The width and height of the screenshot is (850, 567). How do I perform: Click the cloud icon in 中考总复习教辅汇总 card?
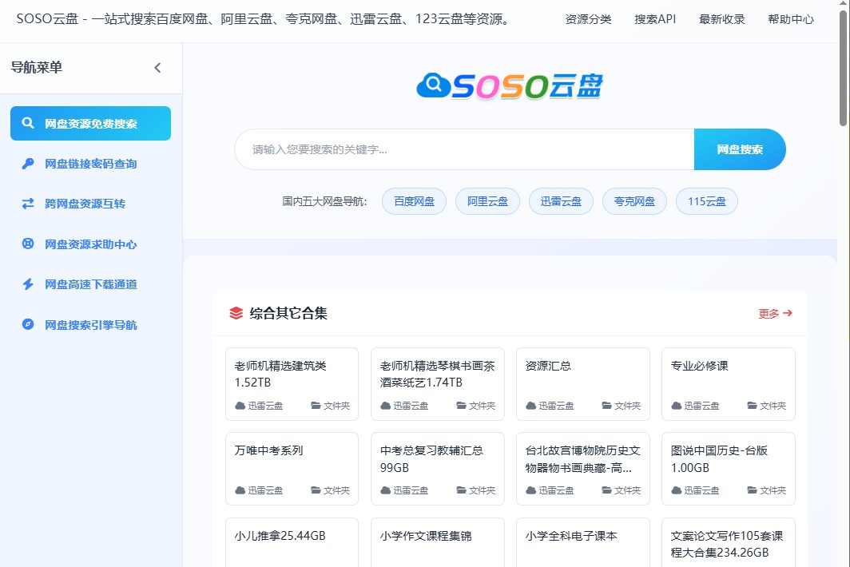pyautogui.click(x=385, y=490)
